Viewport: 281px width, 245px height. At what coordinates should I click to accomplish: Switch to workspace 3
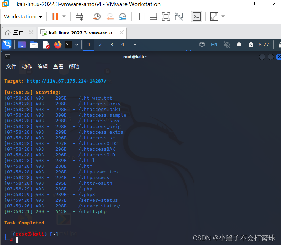(112, 45)
